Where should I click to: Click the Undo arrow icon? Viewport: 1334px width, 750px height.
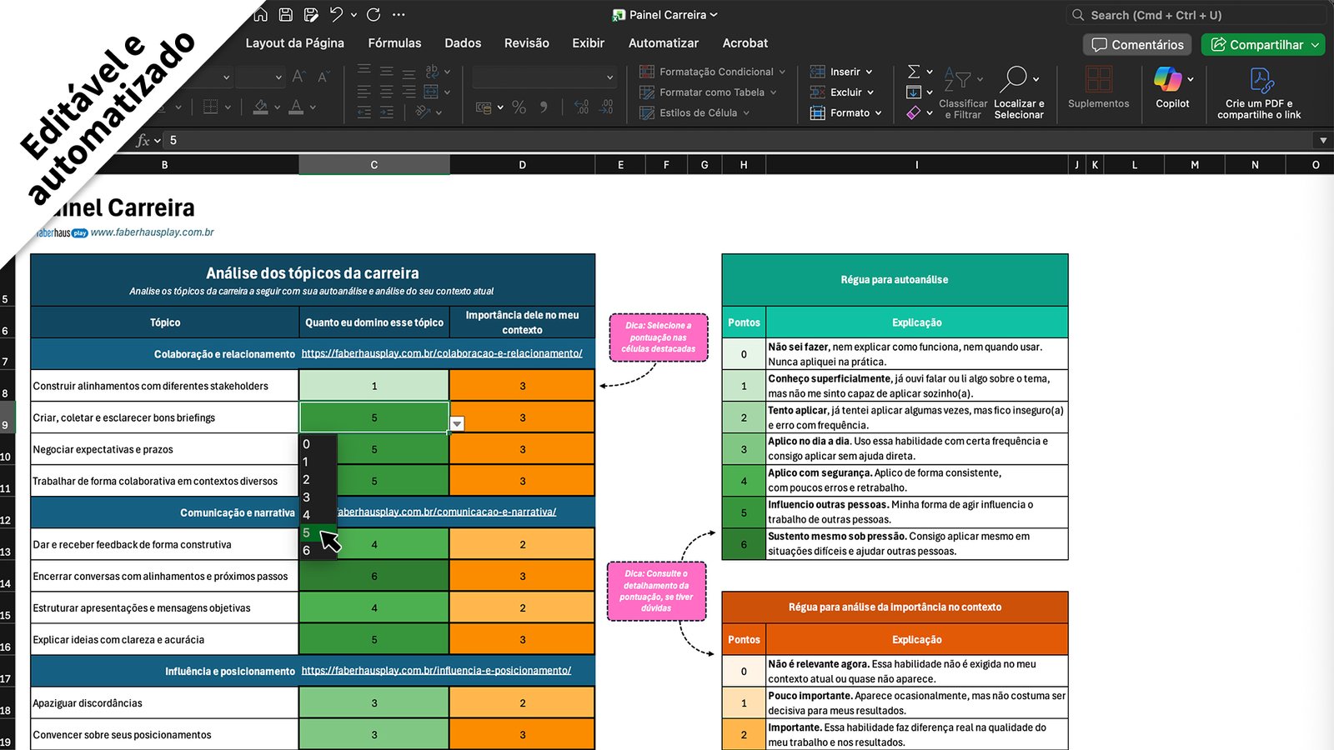click(336, 14)
